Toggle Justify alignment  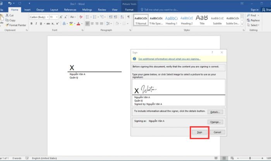[101, 24]
